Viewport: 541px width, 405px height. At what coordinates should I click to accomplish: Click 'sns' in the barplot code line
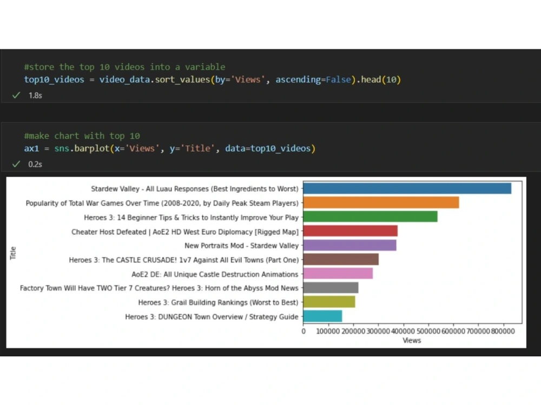(62, 148)
